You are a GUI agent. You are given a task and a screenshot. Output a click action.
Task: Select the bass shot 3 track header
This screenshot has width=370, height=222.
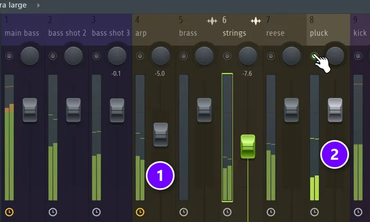110,30
